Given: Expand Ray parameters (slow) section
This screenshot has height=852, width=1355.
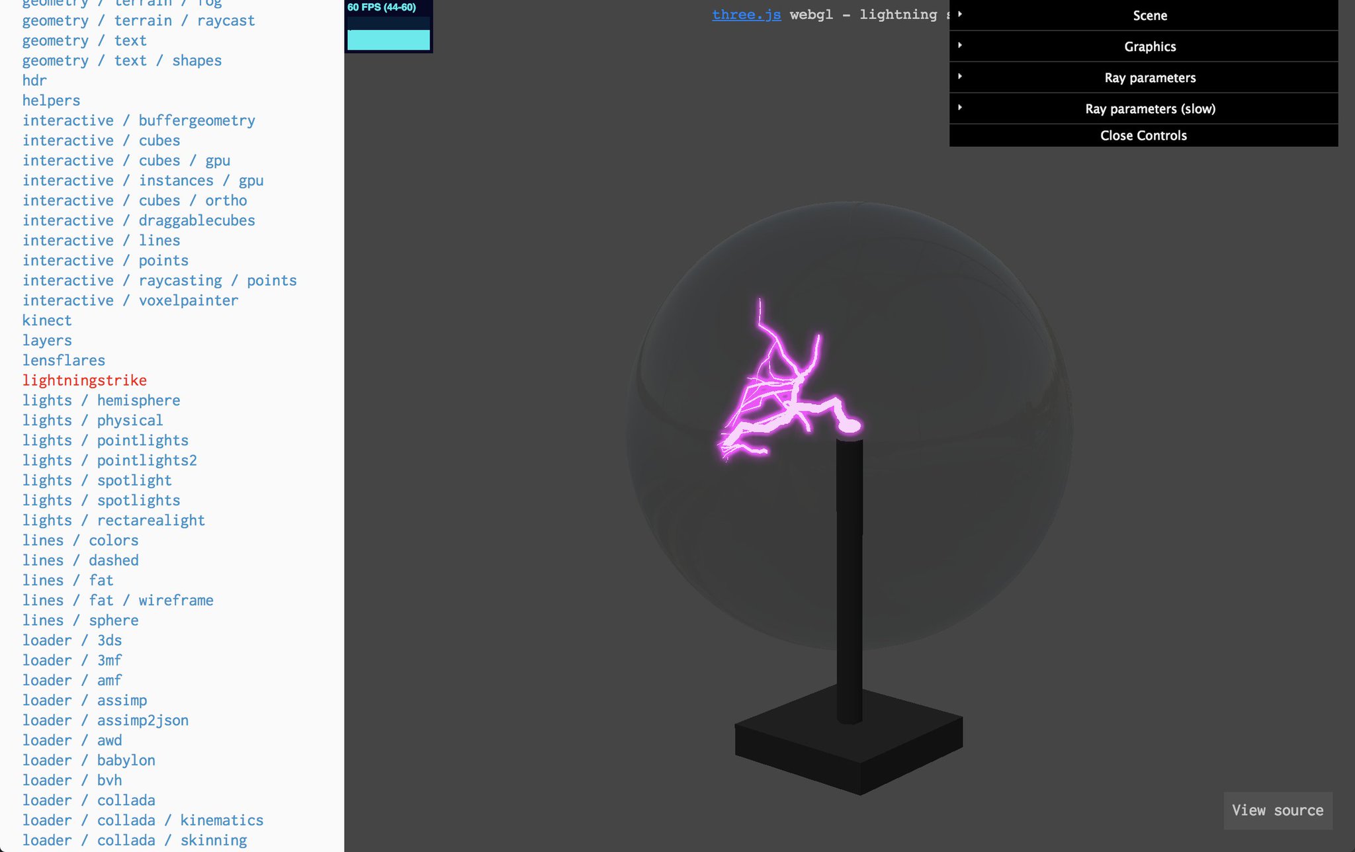Looking at the screenshot, I should click(1149, 108).
